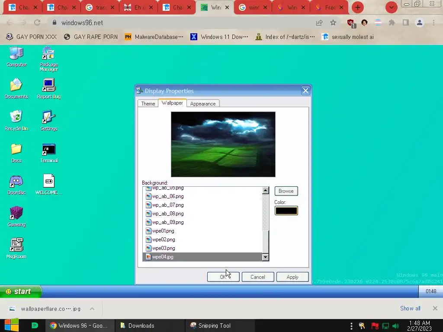
Task: Click the wallpaper preview thumbnail
Action: tap(223, 144)
